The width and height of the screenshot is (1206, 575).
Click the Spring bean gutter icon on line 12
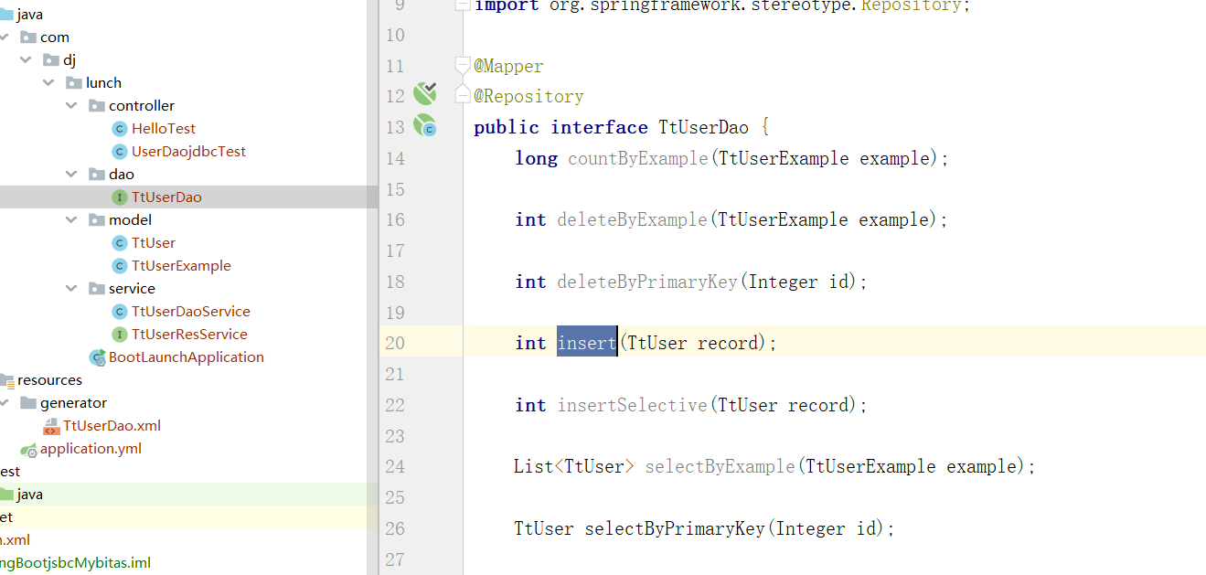tap(424, 93)
